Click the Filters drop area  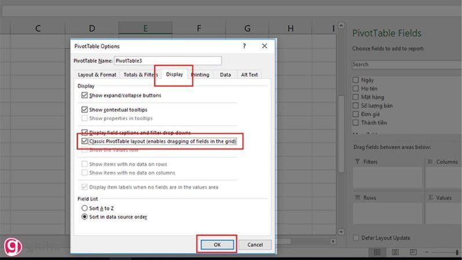pos(387,178)
